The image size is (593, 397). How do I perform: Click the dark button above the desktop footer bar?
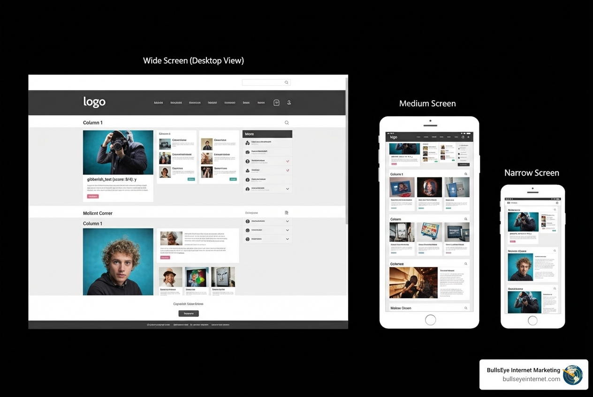point(189,314)
